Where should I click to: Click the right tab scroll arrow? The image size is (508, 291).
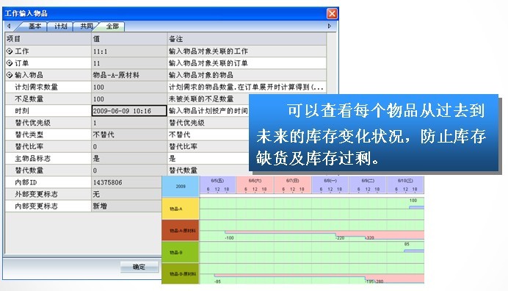click(x=330, y=26)
